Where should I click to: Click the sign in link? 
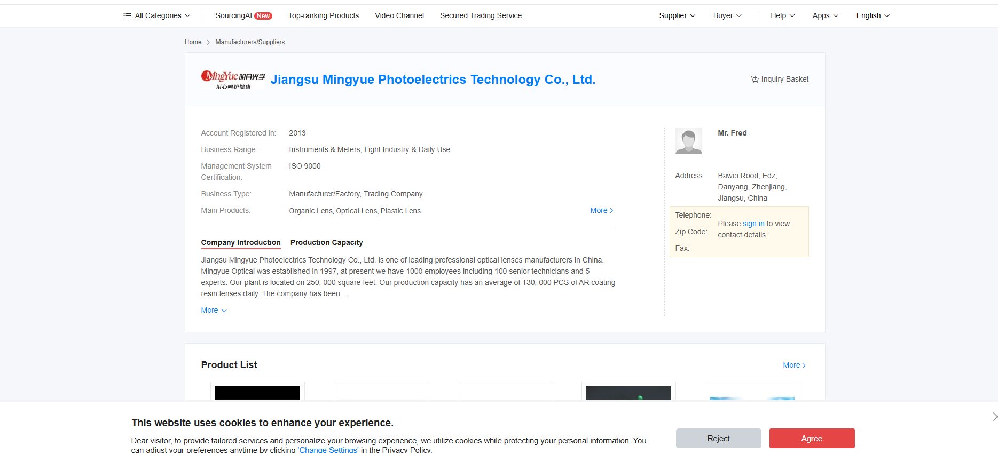(753, 224)
